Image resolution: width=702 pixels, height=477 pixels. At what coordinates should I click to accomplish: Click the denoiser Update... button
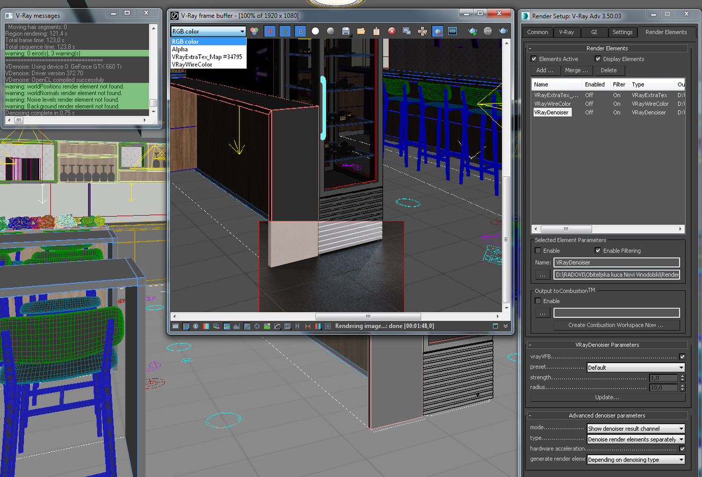pos(608,398)
